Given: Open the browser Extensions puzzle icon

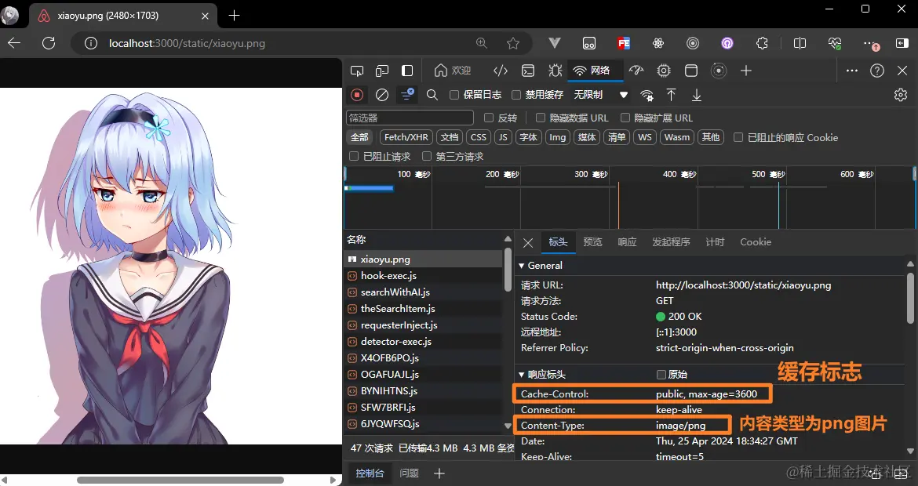Looking at the screenshot, I should [762, 43].
